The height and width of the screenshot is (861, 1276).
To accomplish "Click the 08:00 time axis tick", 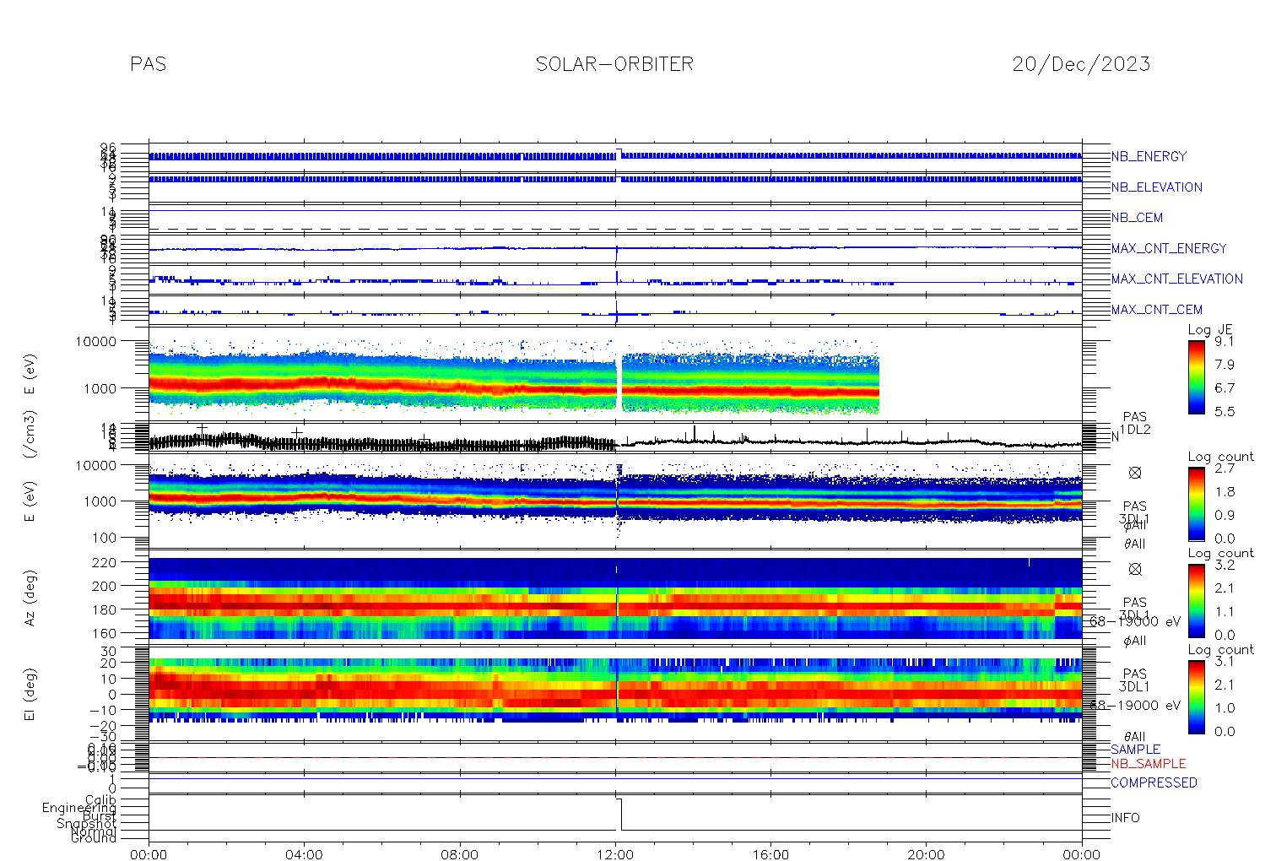I will (x=460, y=854).
